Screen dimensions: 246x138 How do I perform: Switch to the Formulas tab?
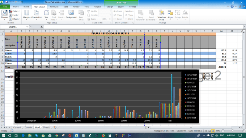54,7
